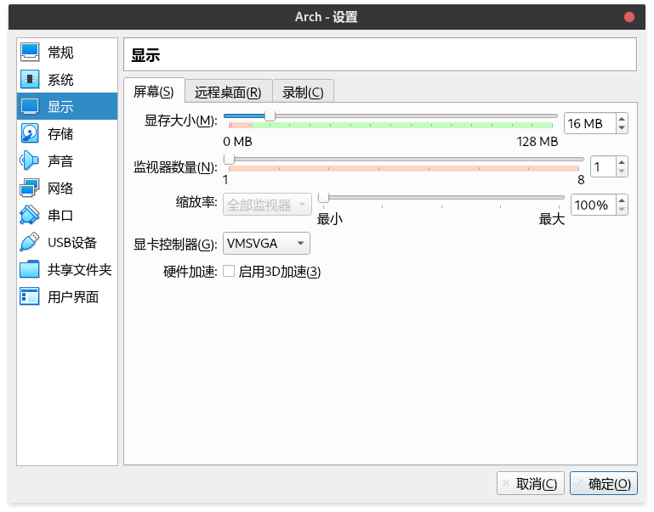Increase 监视器数量 with the up arrow
Viewport: 654px width, 512px height.
point(622,162)
